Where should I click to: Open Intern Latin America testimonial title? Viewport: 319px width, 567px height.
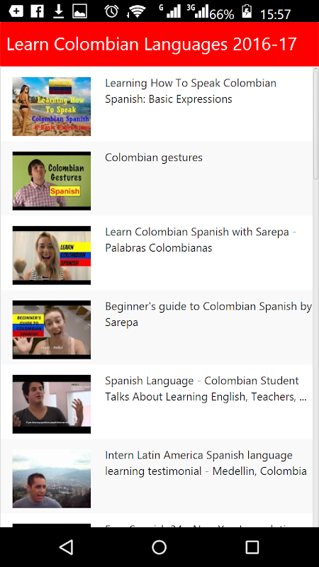pyautogui.click(x=206, y=464)
